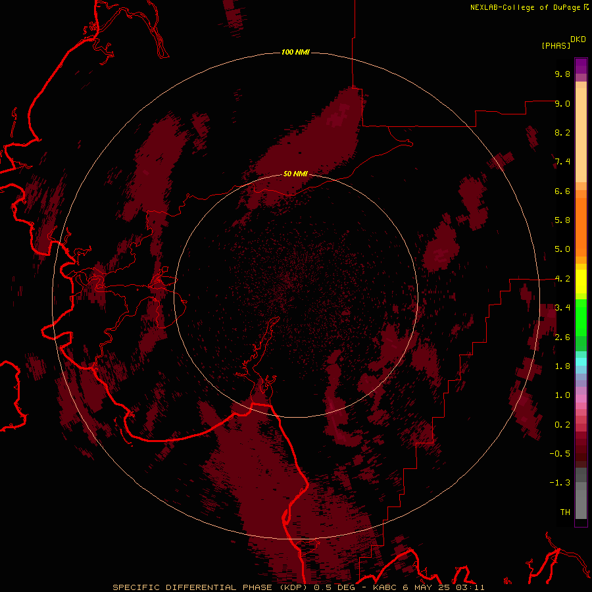592x592 pixels.
Task: Pick the gray segment at bottom of color bar
Action: (x=581, y=504)
